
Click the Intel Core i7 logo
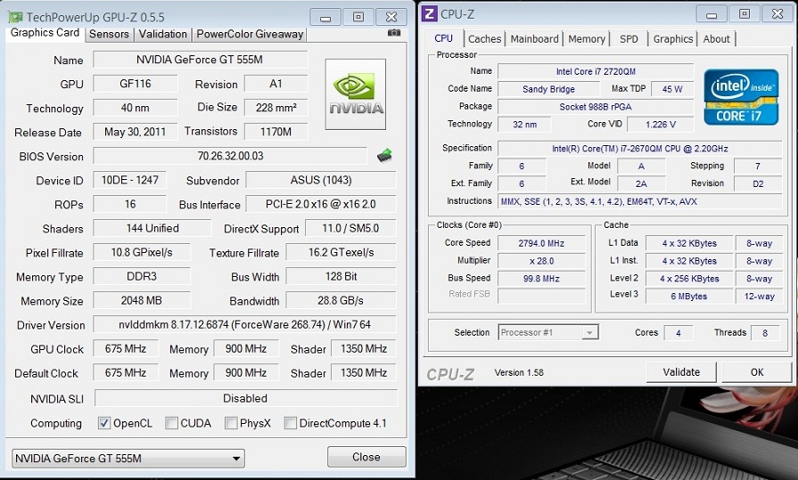741,97
